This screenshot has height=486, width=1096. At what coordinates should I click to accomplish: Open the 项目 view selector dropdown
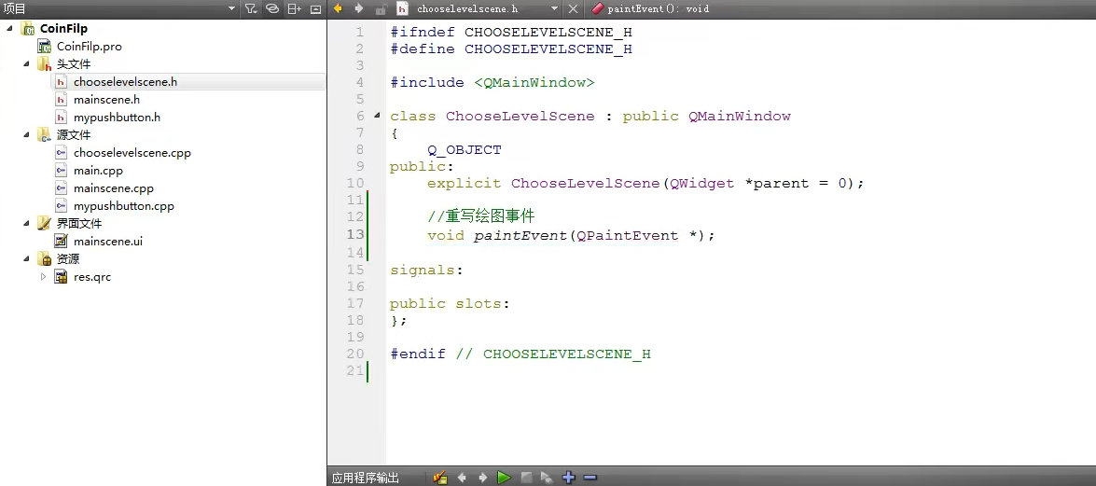point(231,9)
